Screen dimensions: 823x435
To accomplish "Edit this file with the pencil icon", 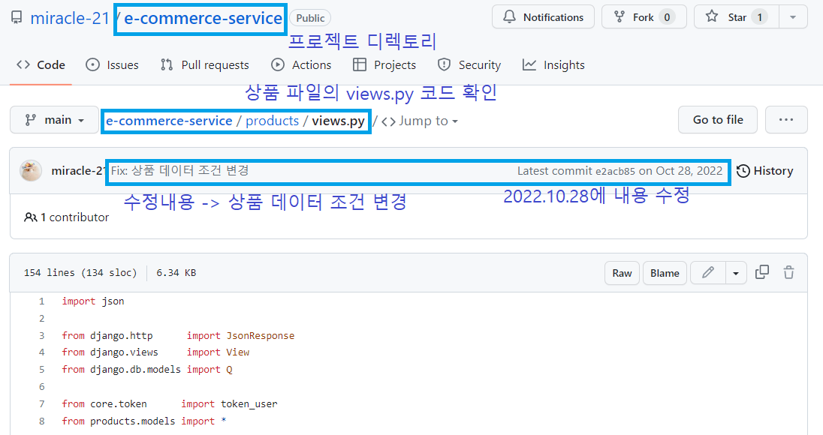I will coord(708,273).
